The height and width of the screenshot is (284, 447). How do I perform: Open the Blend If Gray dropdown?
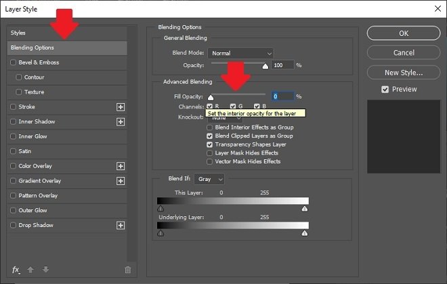click(x=209, y=179)
